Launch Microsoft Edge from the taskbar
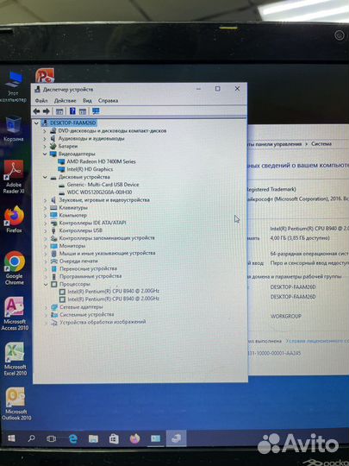The width and height of the screenshot is (349, 466). [x=72, y=439]
